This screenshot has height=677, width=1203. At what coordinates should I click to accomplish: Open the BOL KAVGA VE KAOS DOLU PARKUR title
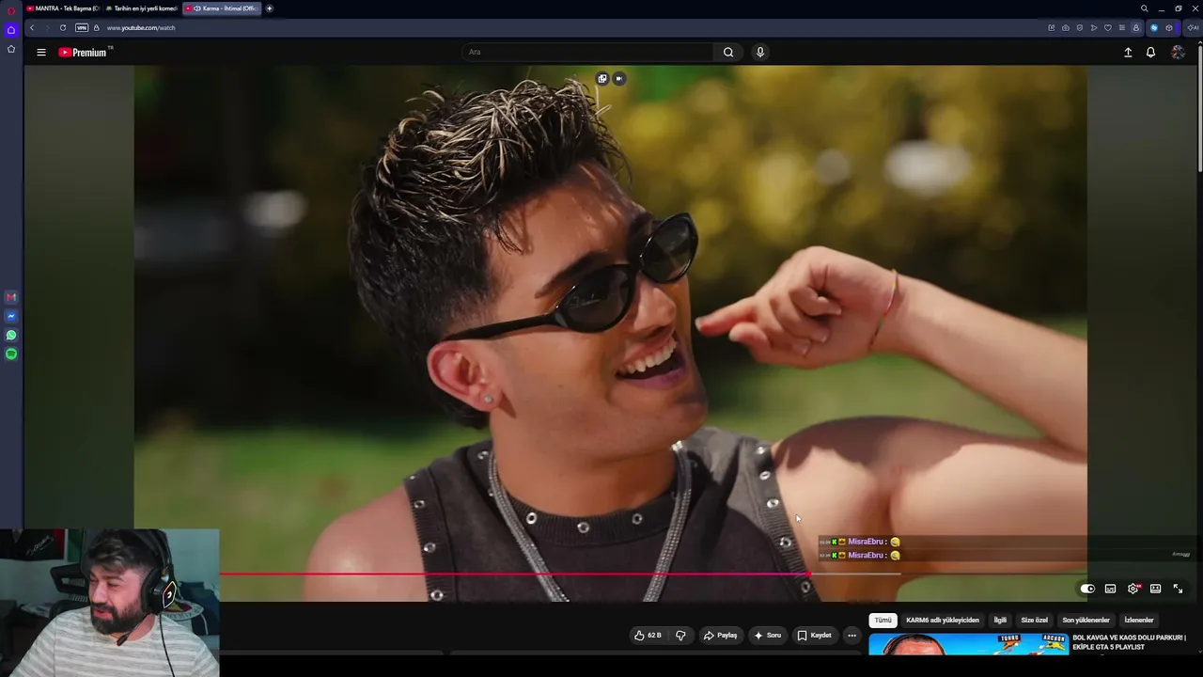coord(1129,642)
